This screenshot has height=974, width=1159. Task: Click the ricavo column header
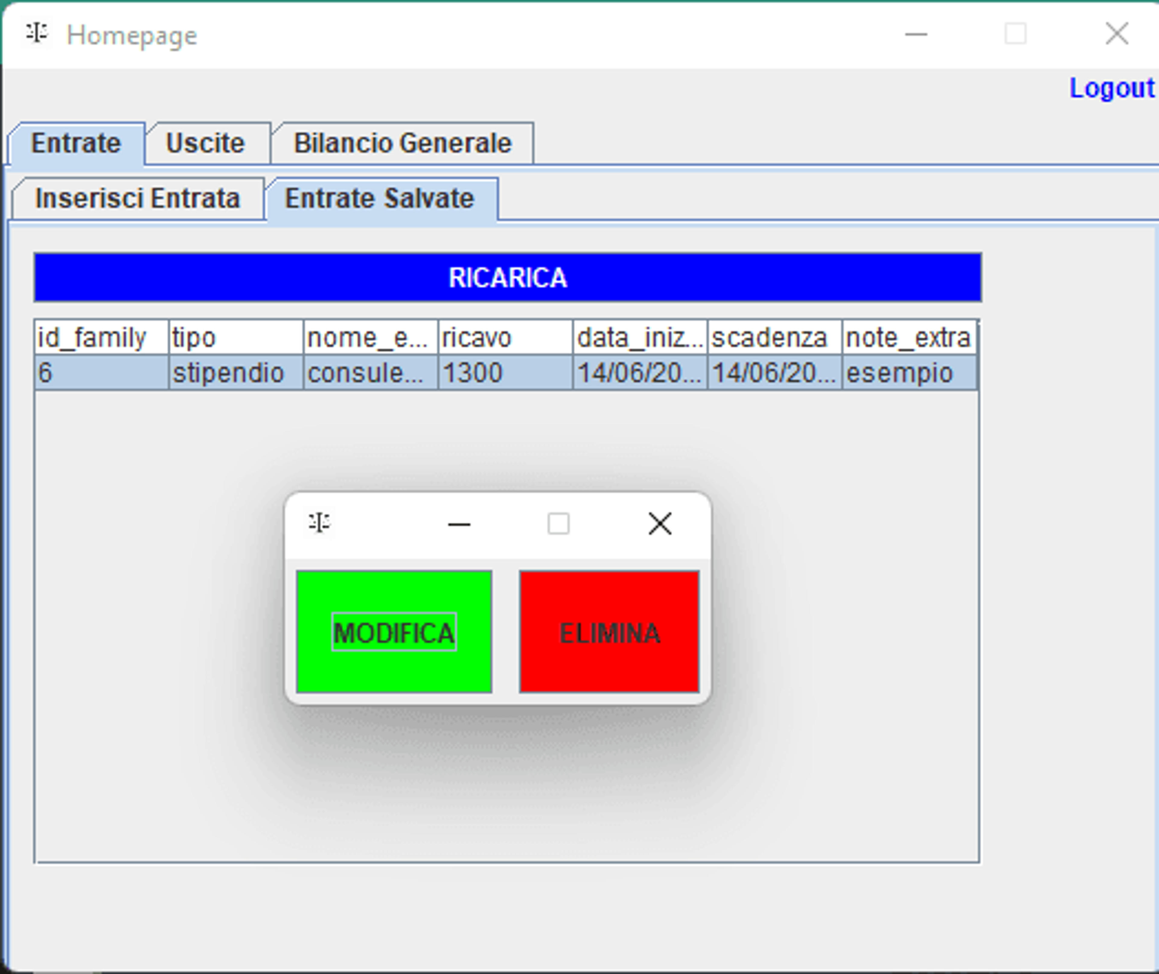506,337
